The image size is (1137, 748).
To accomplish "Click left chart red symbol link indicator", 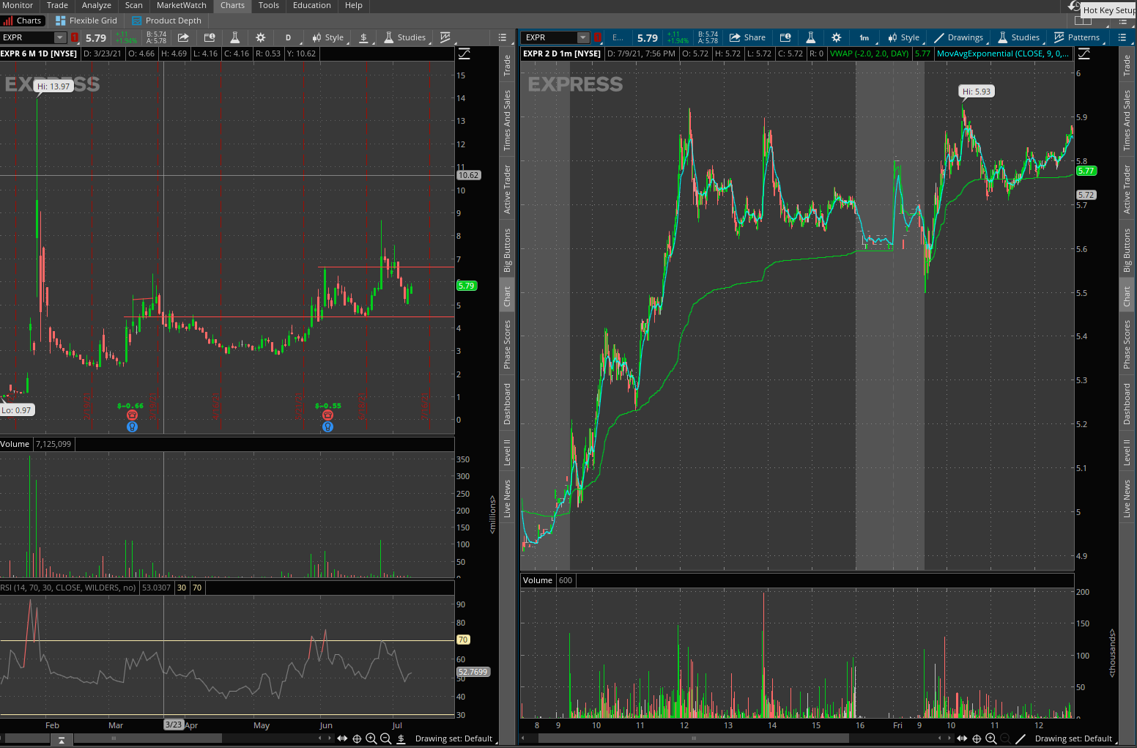I will coord(74,37).
